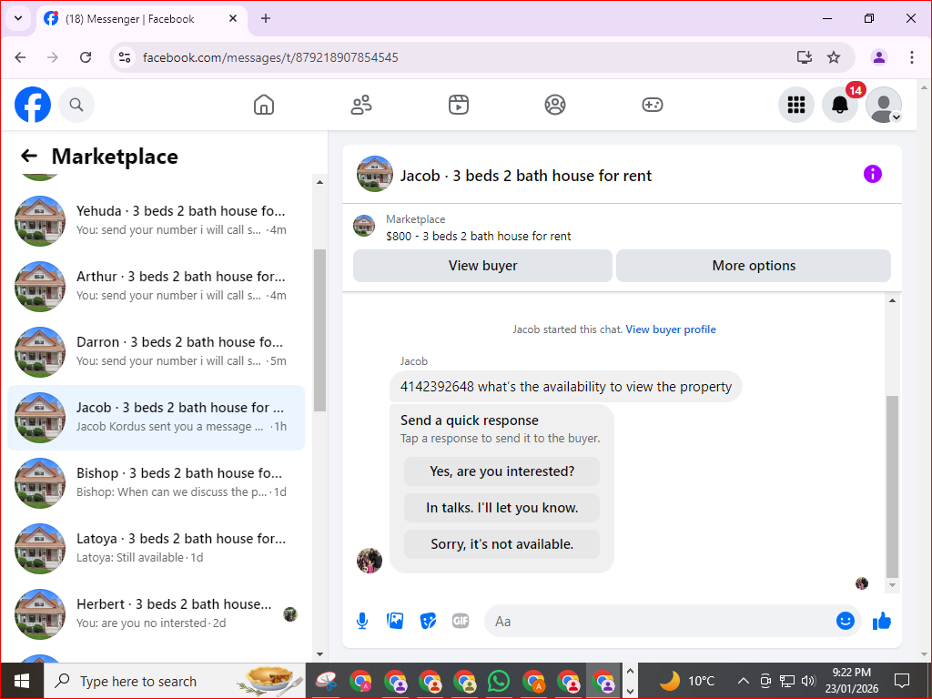Screen dimensions: 932x699
Task: Choose a sticker with the sticker icon
Action: [x=428, y=621]
